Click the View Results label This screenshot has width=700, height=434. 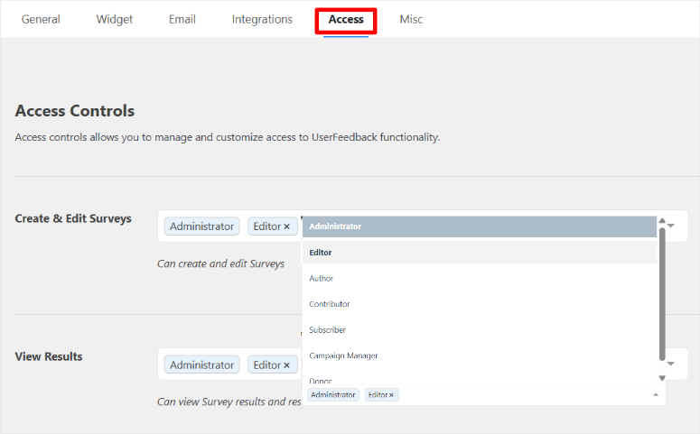click(49, 356)
